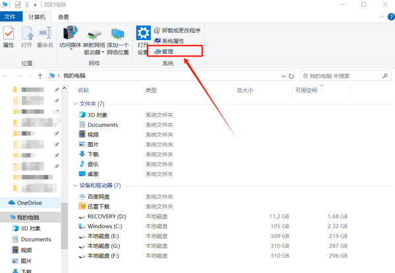Image resolution: width=395 pixels, height=273 pixels.
Task: Toggle the checkmark icon in quick access toolbar
Action: pyautogui.click(x=18, y=5)
